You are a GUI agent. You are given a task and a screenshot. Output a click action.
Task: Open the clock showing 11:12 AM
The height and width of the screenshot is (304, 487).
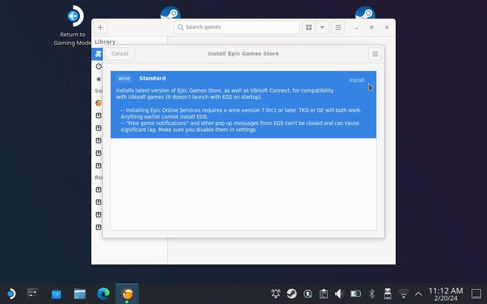[x=446, y=293]
